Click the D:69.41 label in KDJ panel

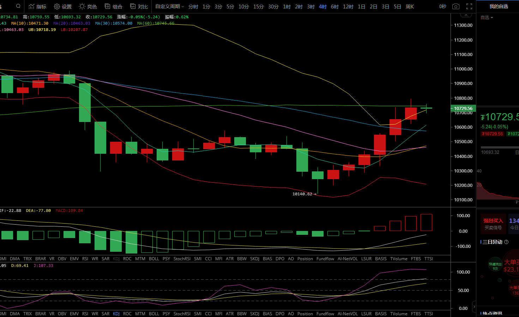point(20,266)
